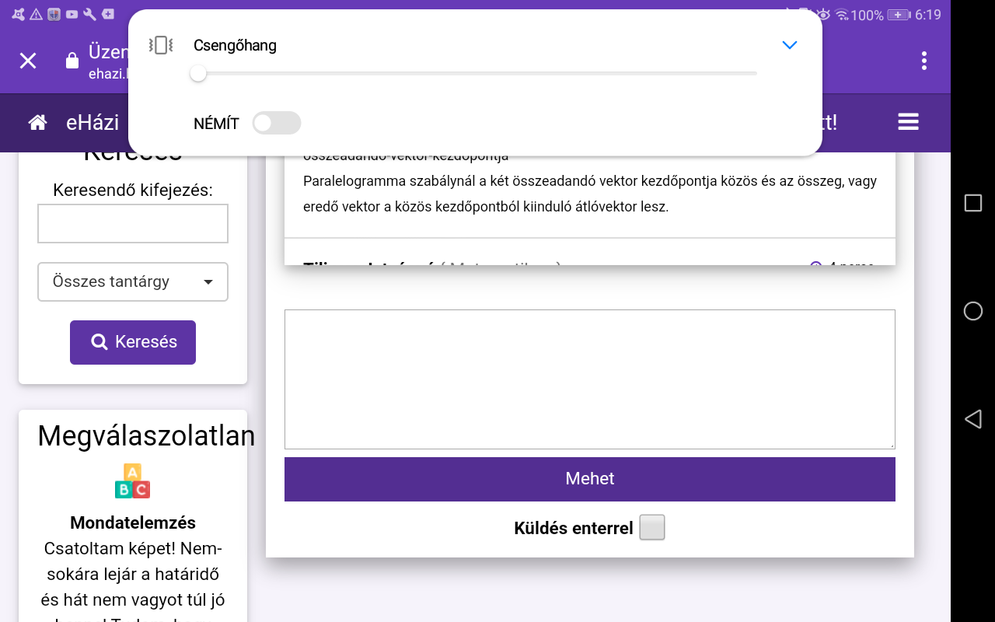Image resolution: width=995 pixels, height=622 pixels.
Task: Click into the Keresendő kifejezés search field
Action: point(133,224)
